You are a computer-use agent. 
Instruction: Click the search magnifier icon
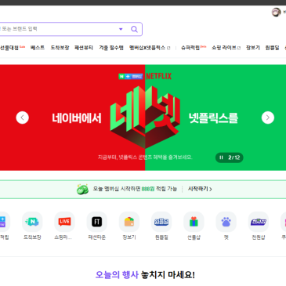(x=134, y=29)
